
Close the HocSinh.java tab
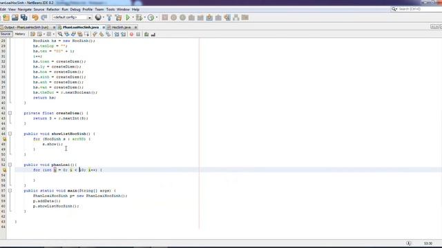[135, 28]
